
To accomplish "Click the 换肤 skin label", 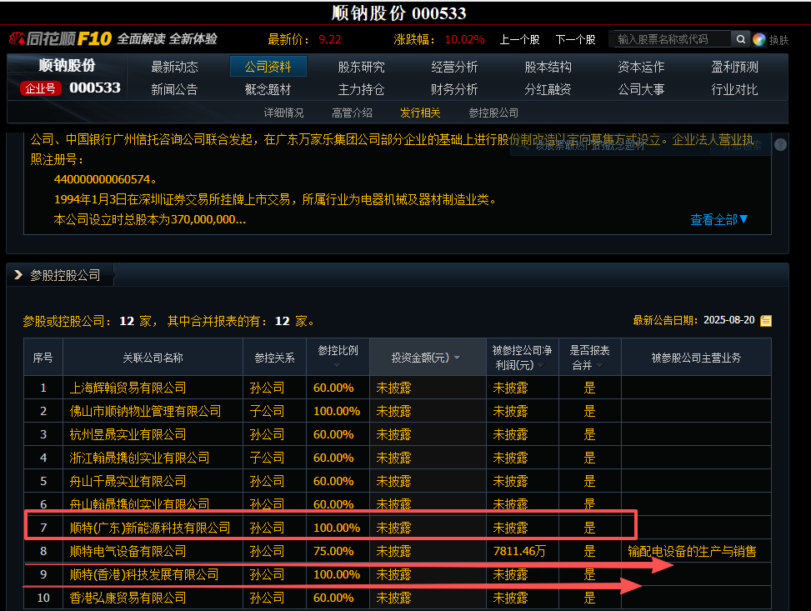I will click(x=779, y=40).
